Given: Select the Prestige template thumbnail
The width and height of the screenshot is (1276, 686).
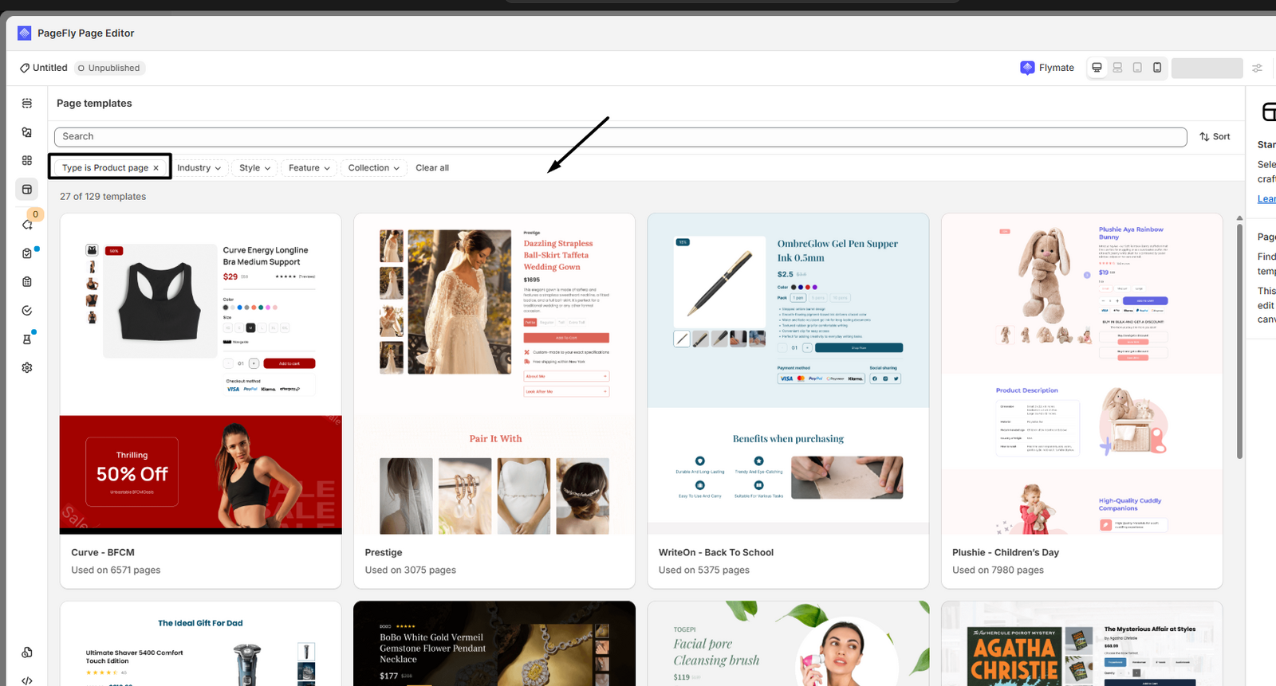Looking at the screenshot, I should coord(494,374).
